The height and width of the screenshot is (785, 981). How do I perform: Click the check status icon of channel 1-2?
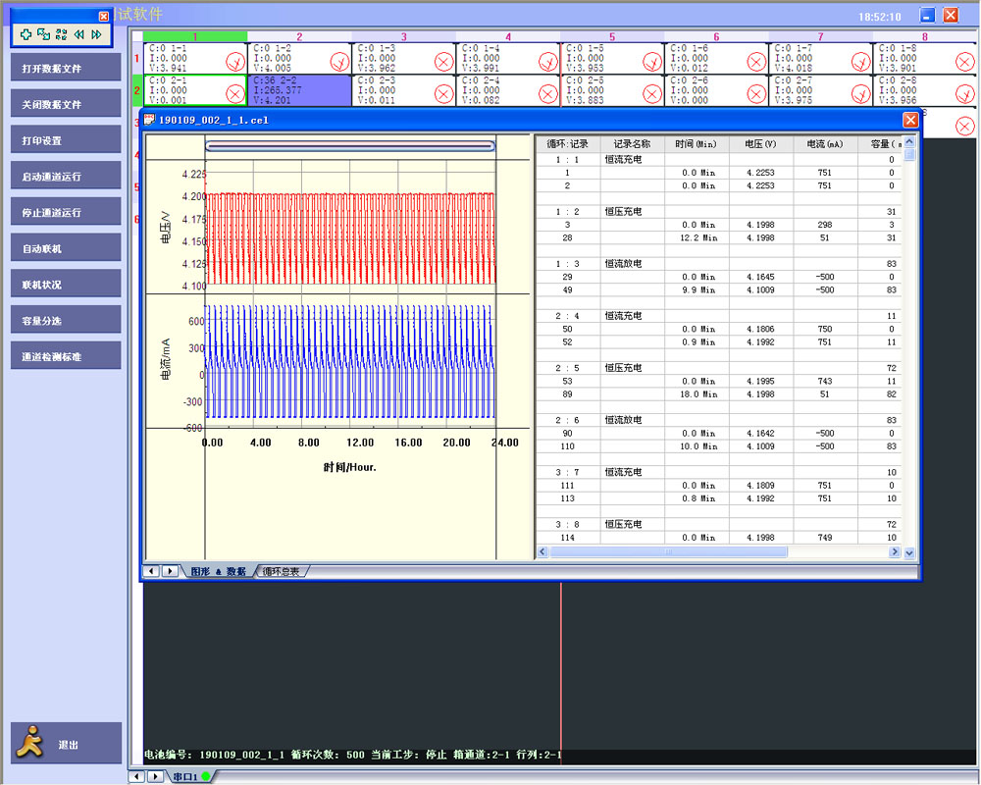point(339,62)
